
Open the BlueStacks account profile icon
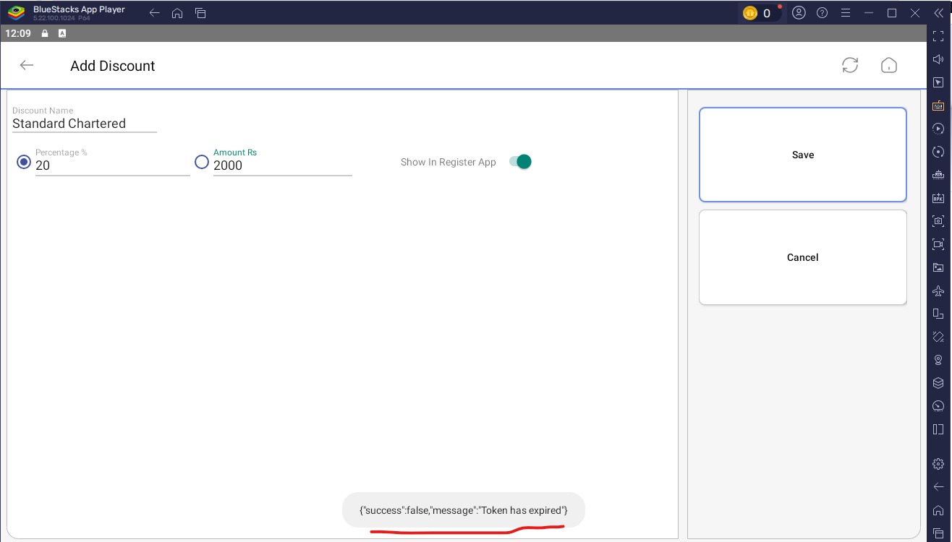point(799,13)
